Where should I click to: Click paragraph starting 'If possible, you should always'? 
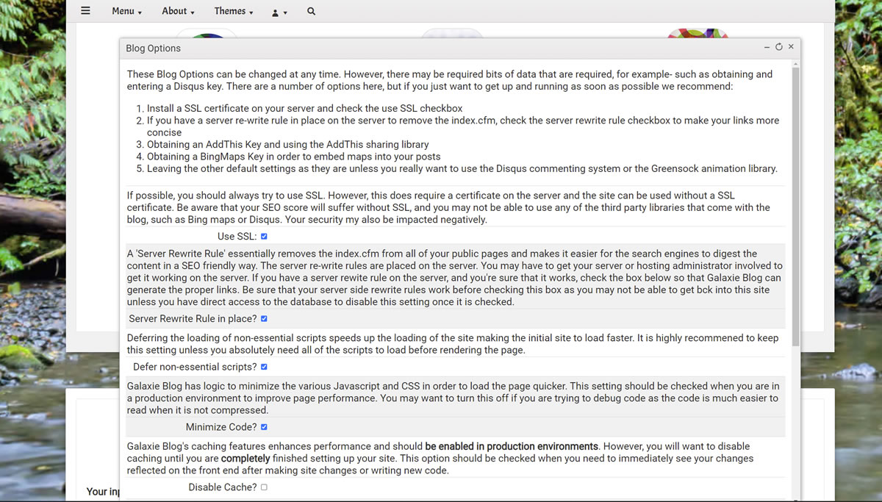coord(448,207)
